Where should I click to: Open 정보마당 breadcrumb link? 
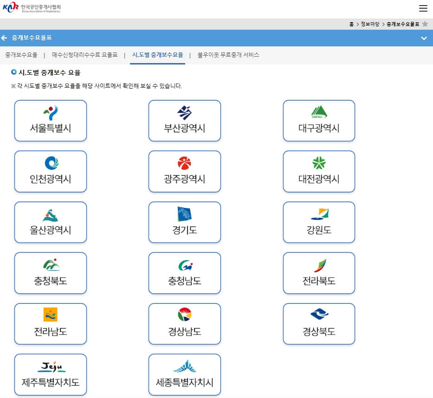[x=370, y=24]
